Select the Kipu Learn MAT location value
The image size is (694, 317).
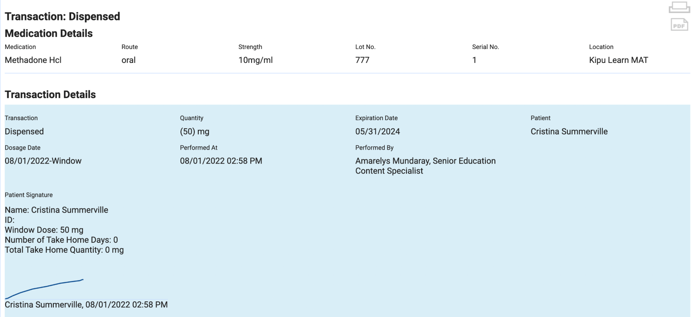[618, 60]
